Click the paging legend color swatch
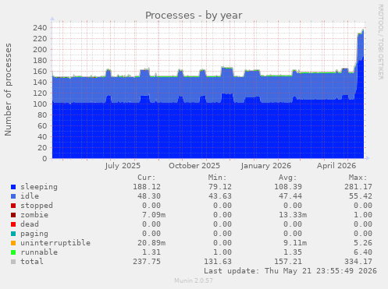The width and height of the screenshot is (388, 289). (x=13, y=234)
